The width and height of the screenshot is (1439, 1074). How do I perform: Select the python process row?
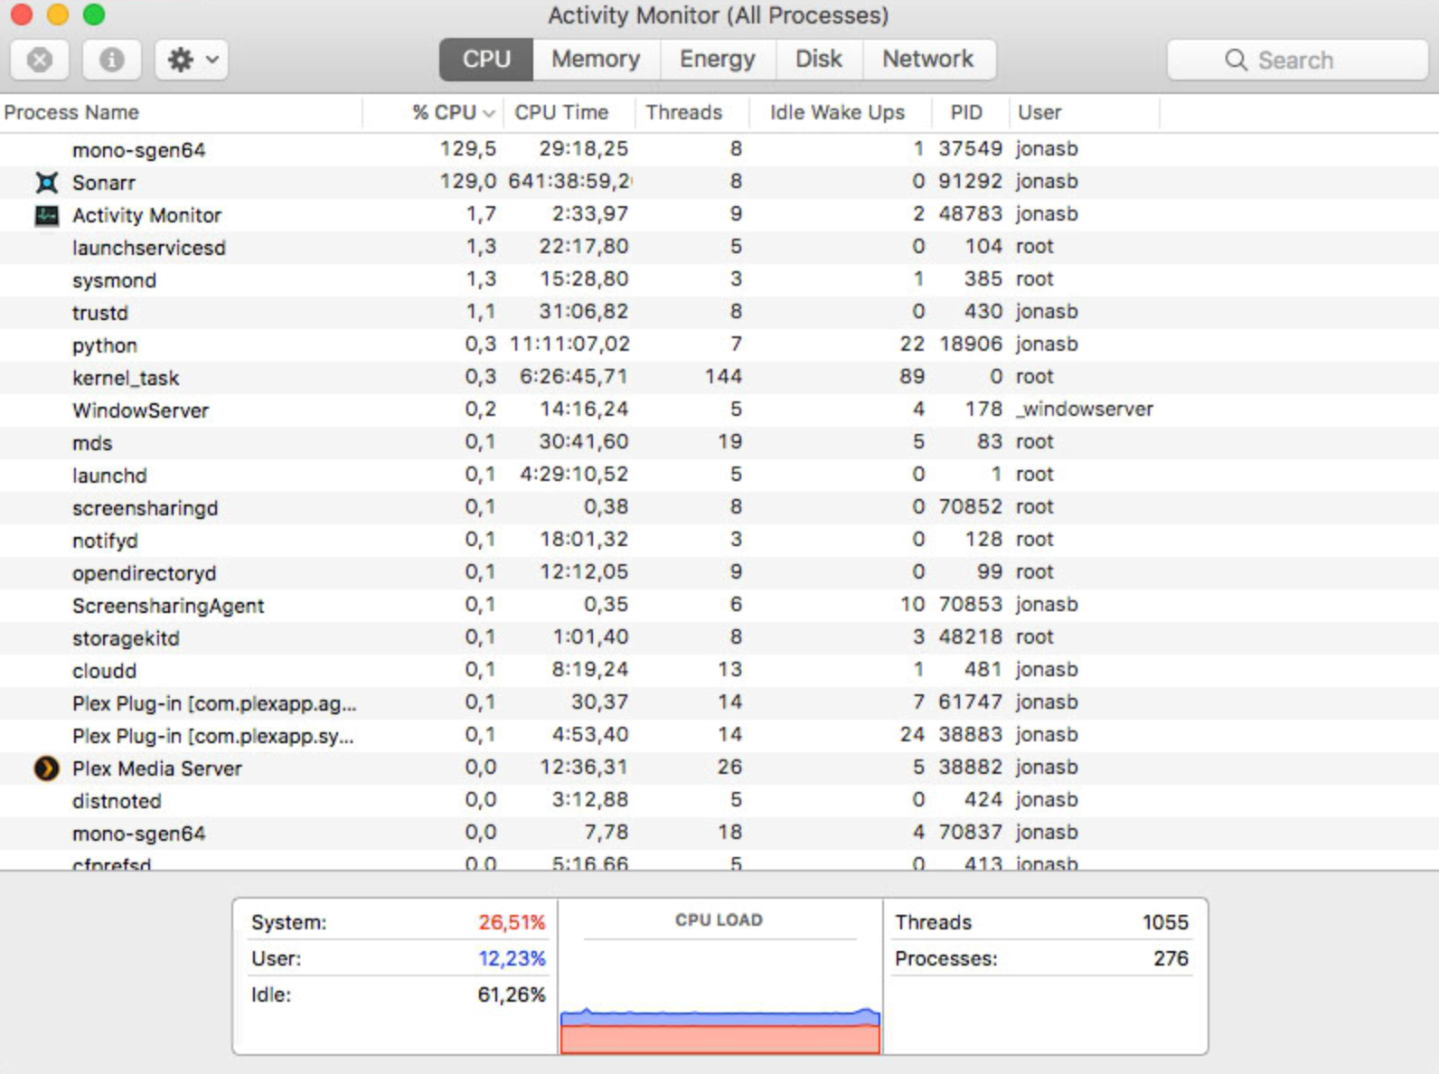(719, 344)
